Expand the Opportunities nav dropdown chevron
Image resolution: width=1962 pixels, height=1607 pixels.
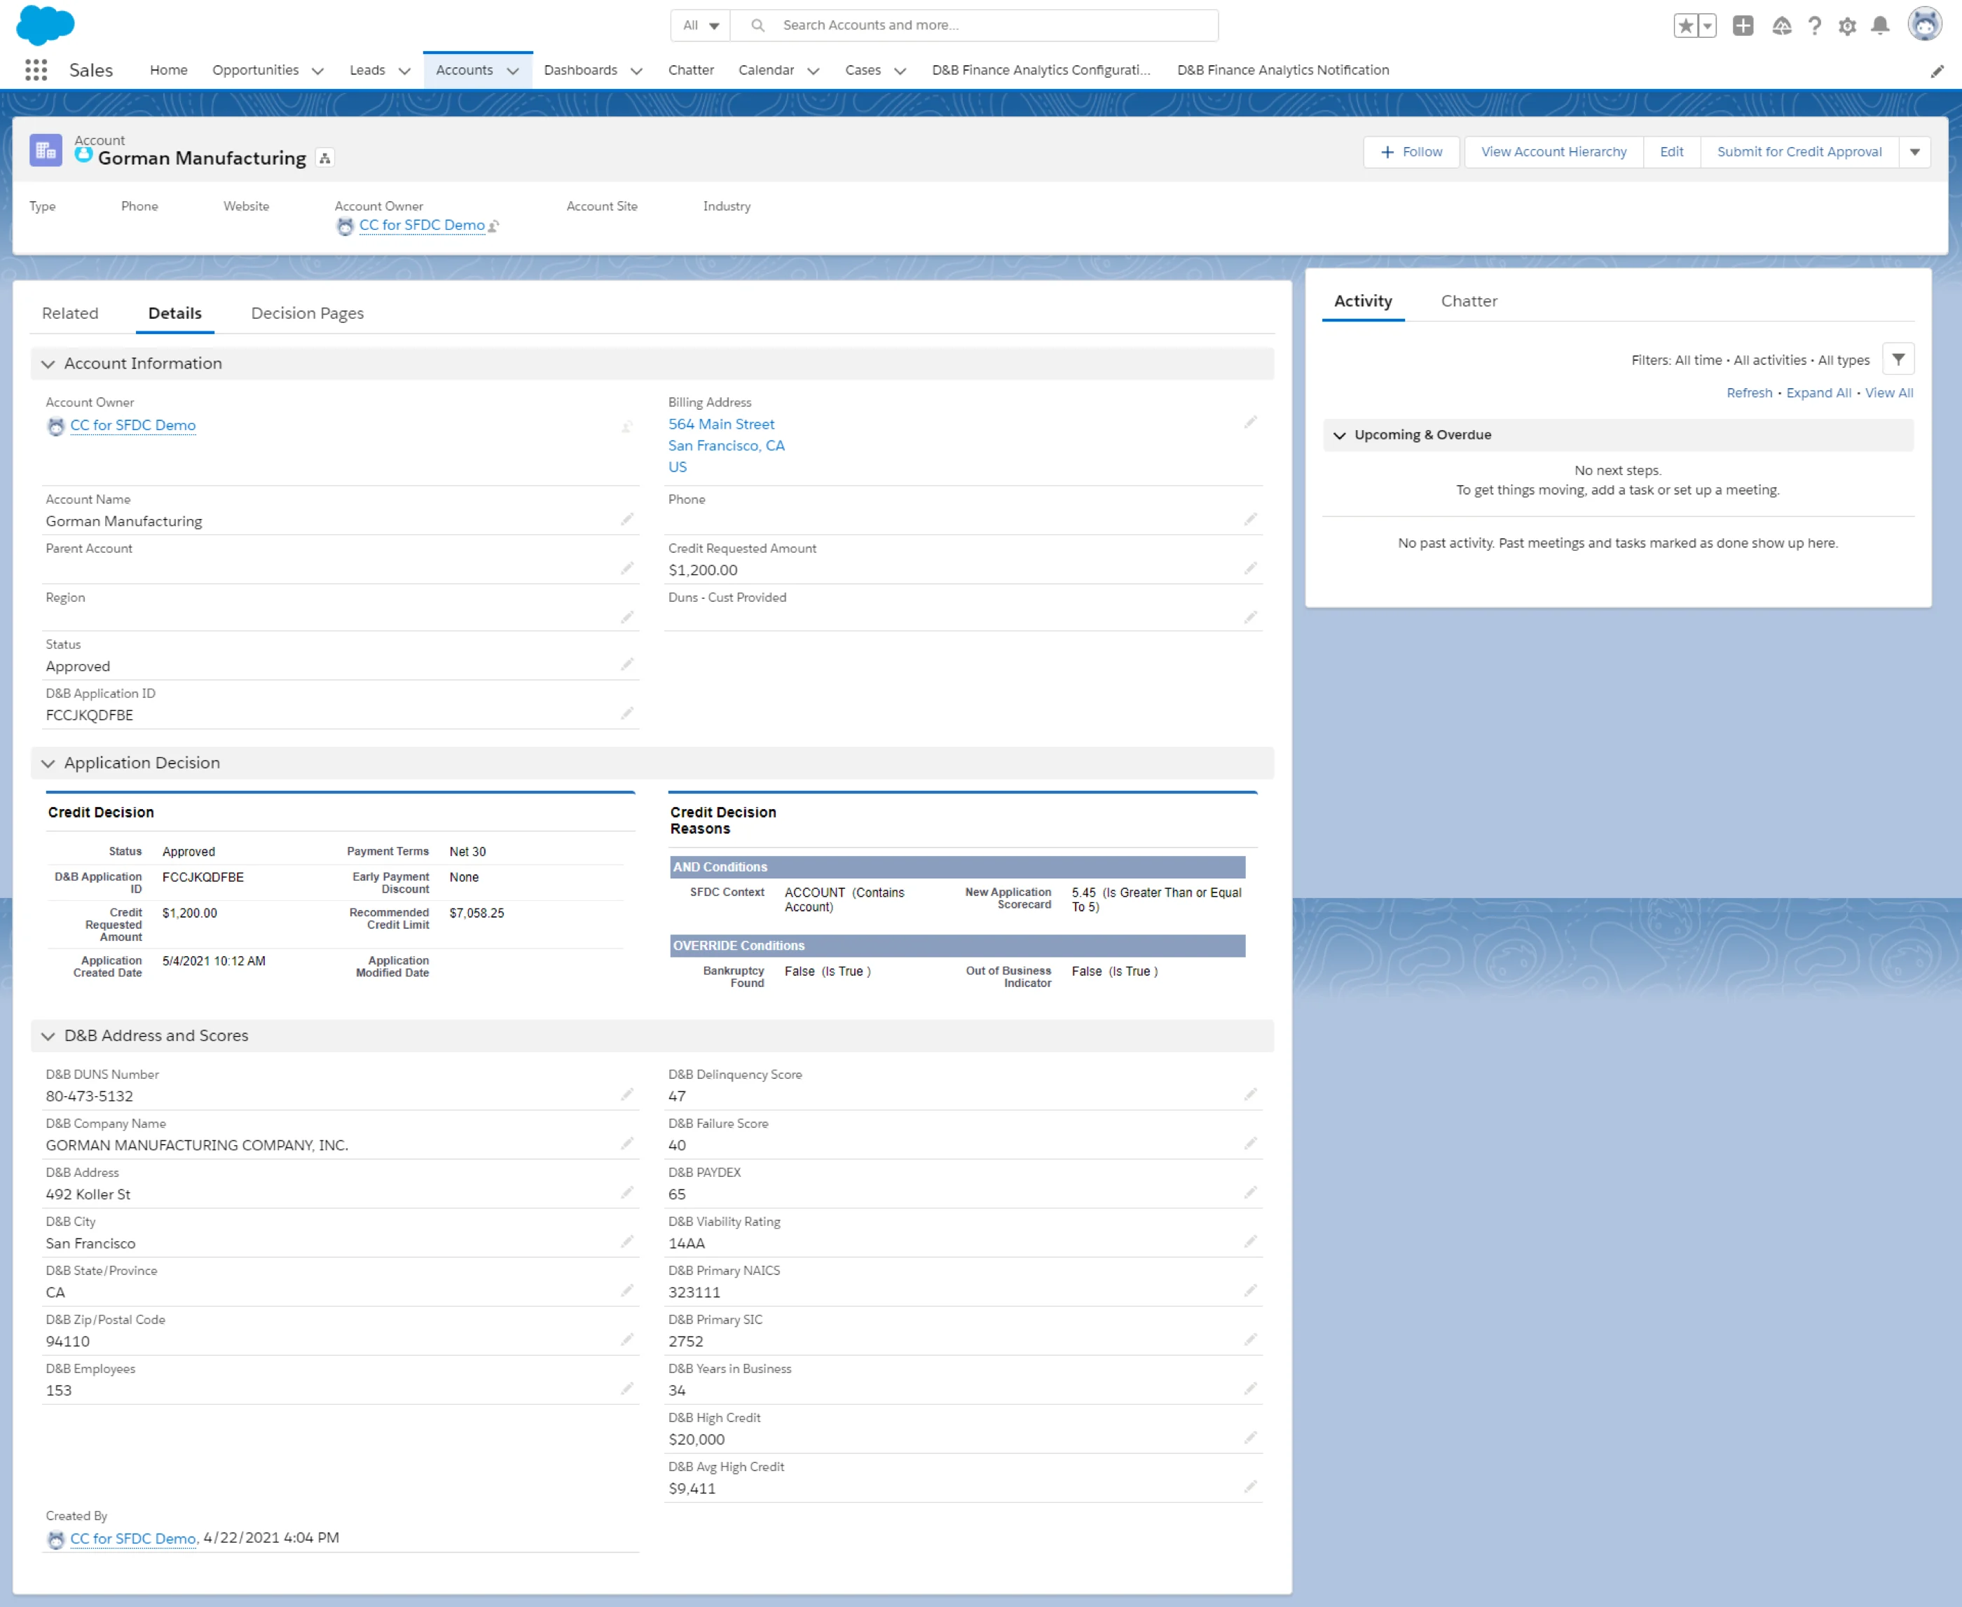(x=317, y=71)
